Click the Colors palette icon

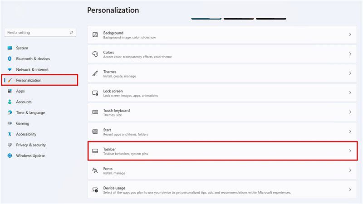(x=95, y=54)
